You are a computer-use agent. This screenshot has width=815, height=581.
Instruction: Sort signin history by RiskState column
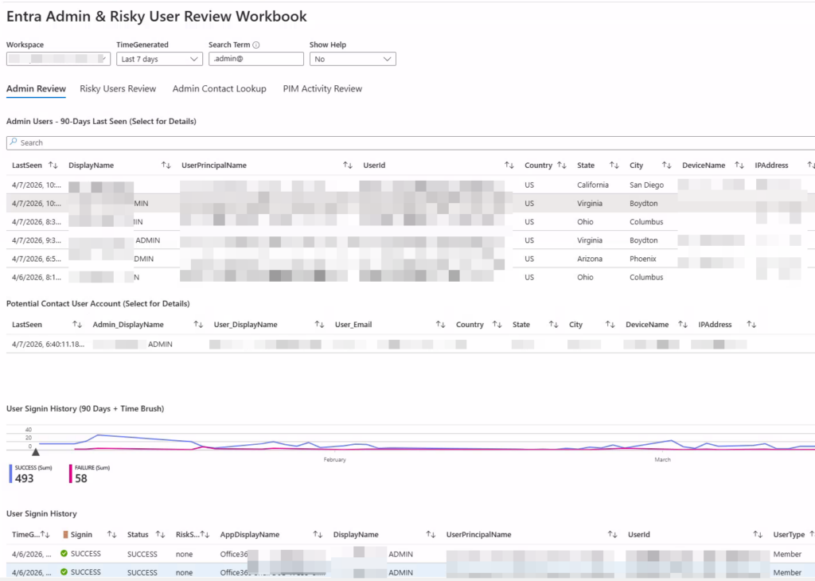tap(205, 535)
